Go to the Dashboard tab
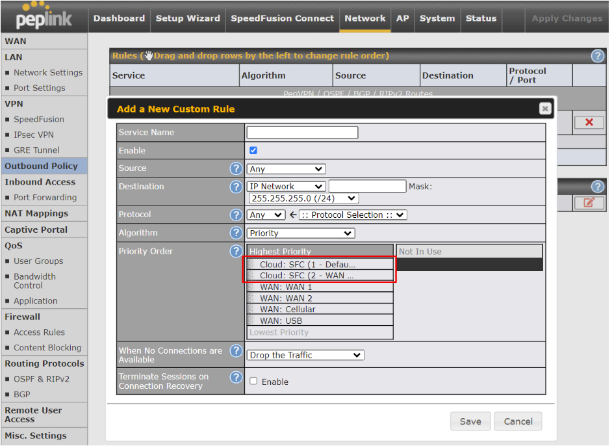 [x=120, y=18]
